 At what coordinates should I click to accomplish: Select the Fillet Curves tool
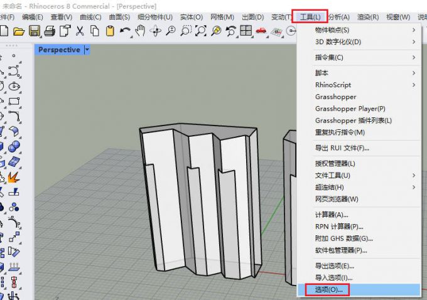pyautogui.click(x=14, y=116)
